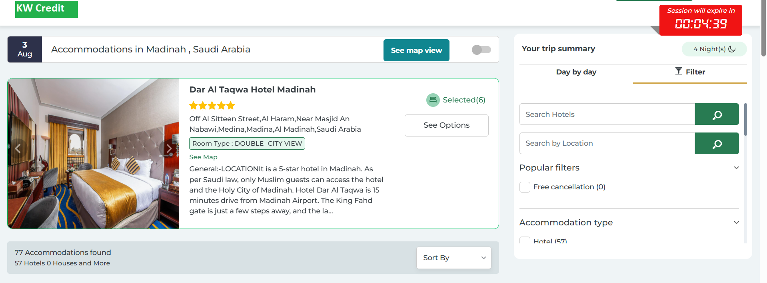Toggle the map view switch
The height and width of the screenshot is (283, 767).
(481, 50)
